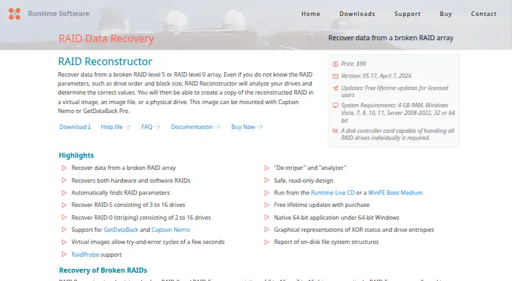
Task: Click 'Automatically finds RAID parameters' text
Action: click(120, 193)
